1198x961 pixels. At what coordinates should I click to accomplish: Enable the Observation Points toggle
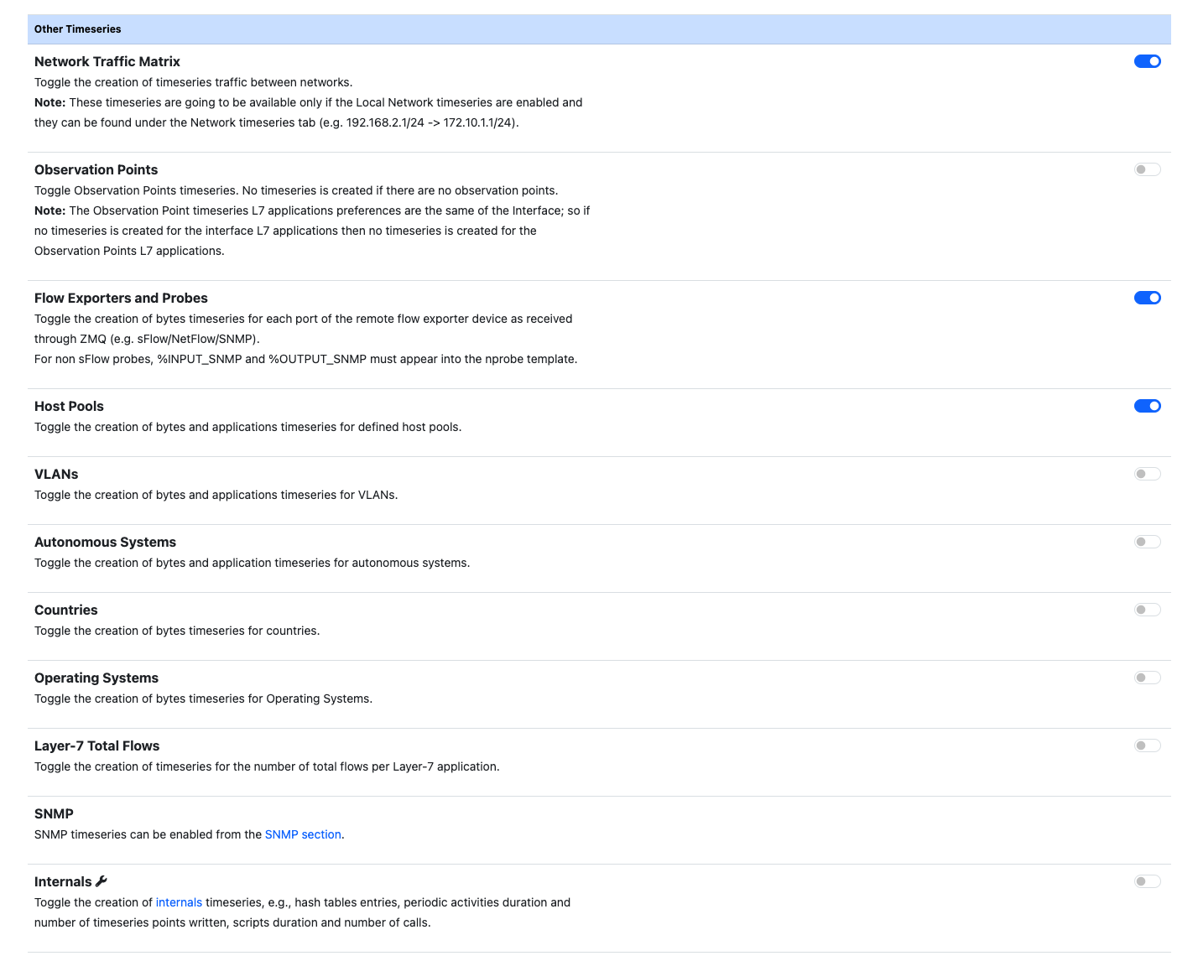(x=1147, y=169)
